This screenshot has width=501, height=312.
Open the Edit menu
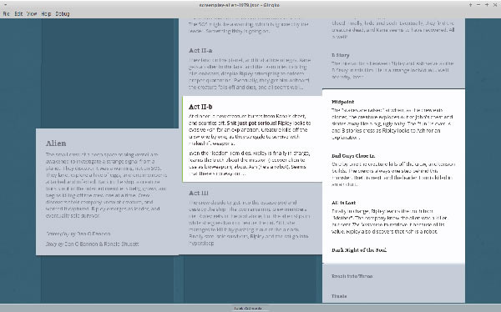click(x=18, y=13)
